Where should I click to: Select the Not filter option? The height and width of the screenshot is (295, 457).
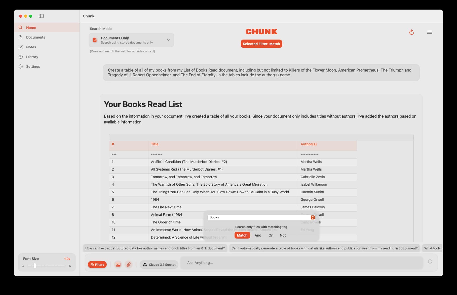point(283,235)
